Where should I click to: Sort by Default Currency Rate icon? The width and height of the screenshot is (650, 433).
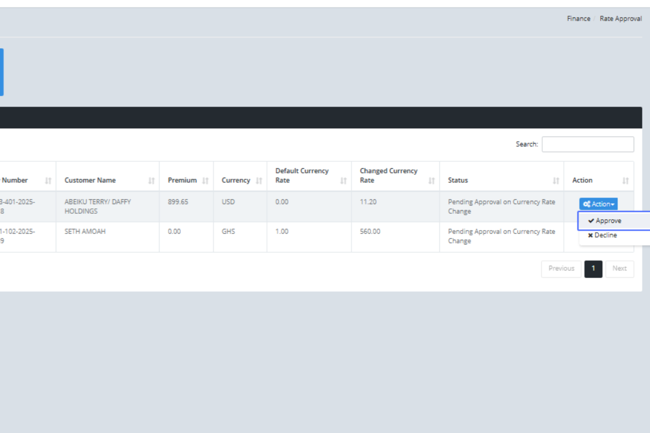(x=343, y=181)
